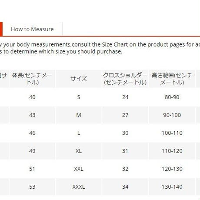Select the size XXL cell
200x200 pixels.
click(79, 169)
